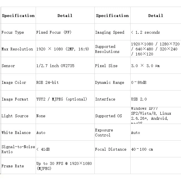Image resolution: width=181 pixels, height=181 pixels.
Task: Click the "Max Resolution" row label
Action: click(x=17, y=49)
